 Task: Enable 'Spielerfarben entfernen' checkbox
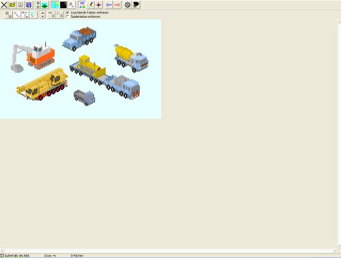point(68,16)
